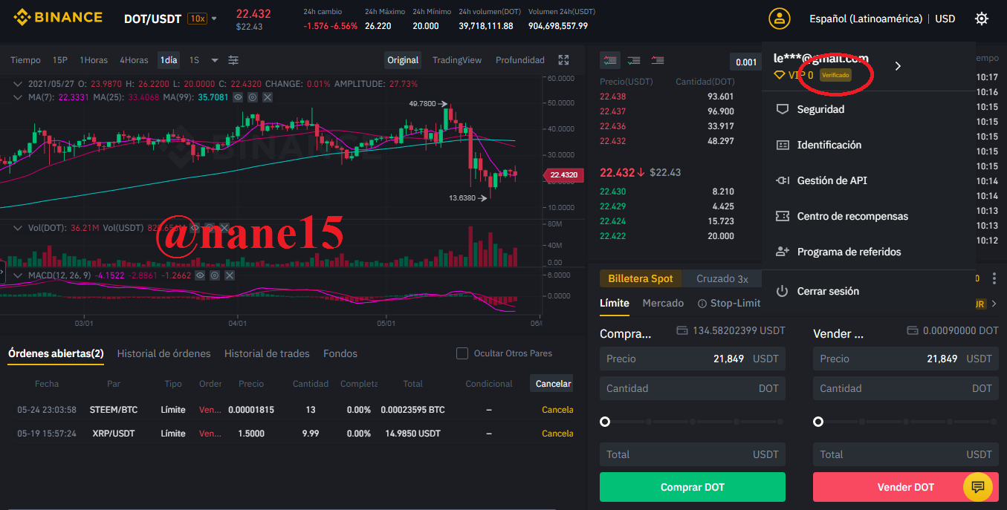Image resolution: width=1007 pixels, height=510 pixels.
Task: Remove the MACD indicator with its X icon
Action: coord(230,275)
